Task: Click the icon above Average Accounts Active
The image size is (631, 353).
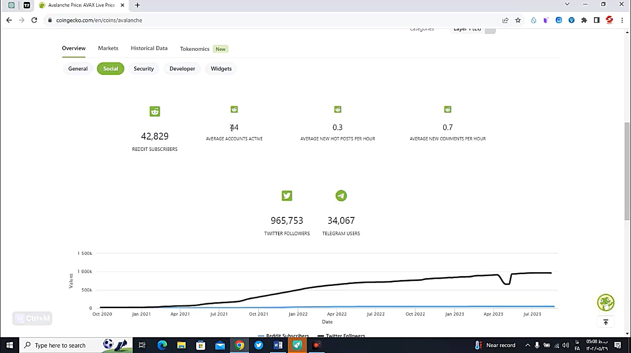Action: tap(234, 109)
